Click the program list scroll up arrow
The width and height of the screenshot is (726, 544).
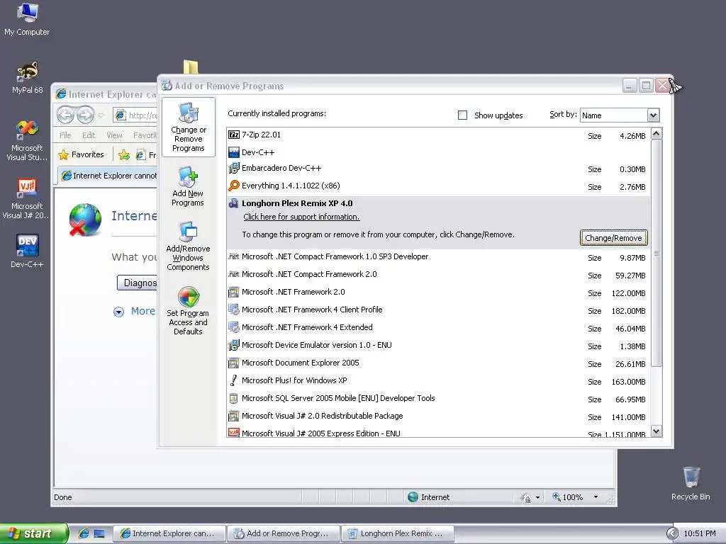(x=656, y=134)
